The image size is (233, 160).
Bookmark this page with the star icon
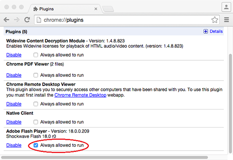[214, 20]
